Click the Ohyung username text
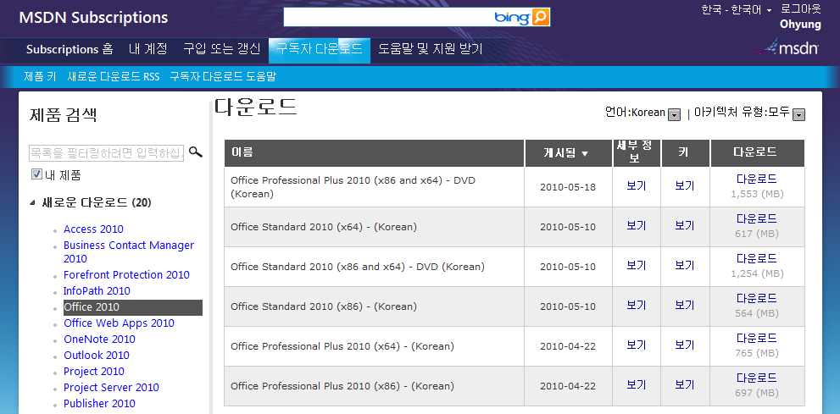This screenshot has height=414, width=840. click(x=800, y=25)
